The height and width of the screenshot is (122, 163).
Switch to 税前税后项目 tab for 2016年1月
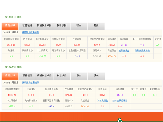[x=44, y=26]
